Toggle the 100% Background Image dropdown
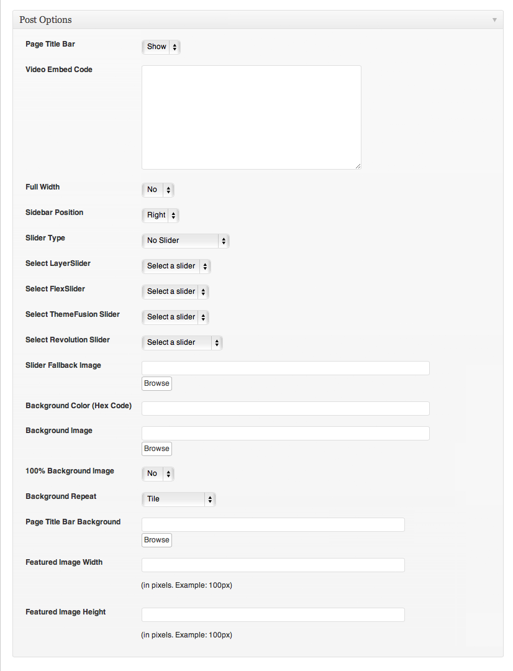Image resolution: width=513 pixels, height=671 pixels. 158,473
